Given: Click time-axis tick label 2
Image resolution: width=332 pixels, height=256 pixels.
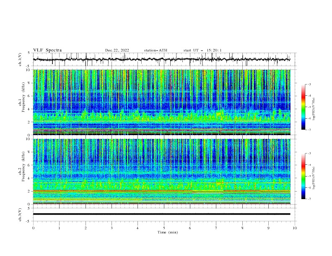Looking at the screenshot, I should pos(86,228).
